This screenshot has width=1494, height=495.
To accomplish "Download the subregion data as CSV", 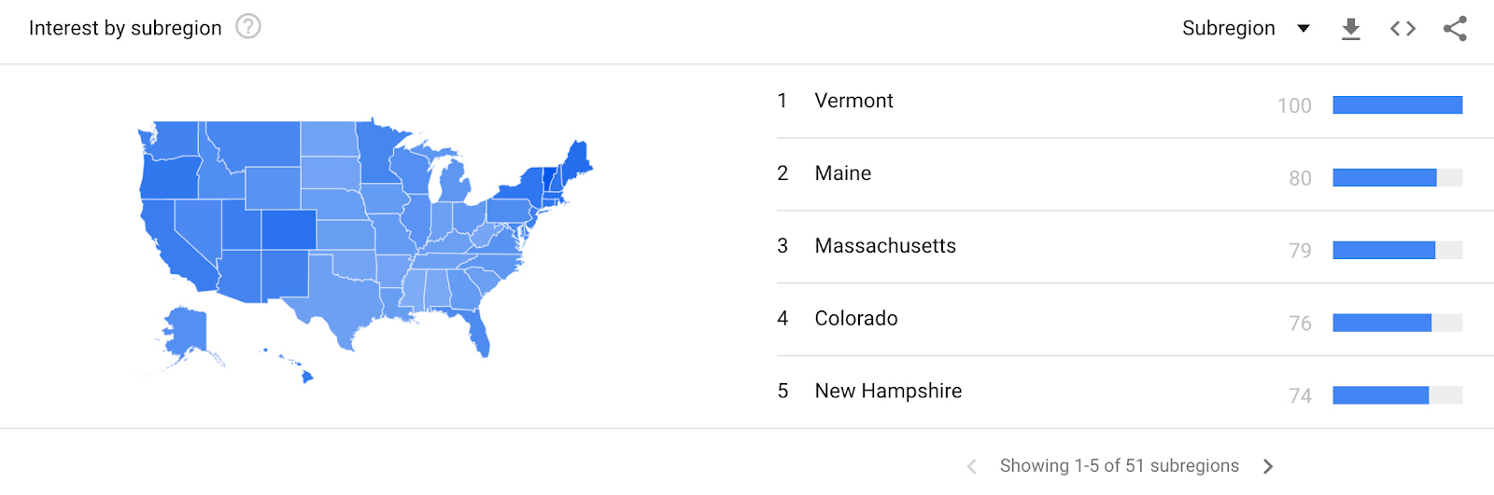I will tap(1350, 29).
